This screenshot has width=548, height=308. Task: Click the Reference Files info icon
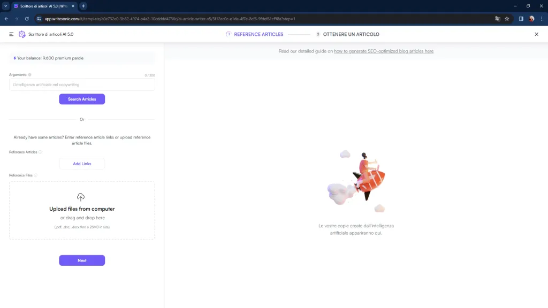tap(36, 175)
